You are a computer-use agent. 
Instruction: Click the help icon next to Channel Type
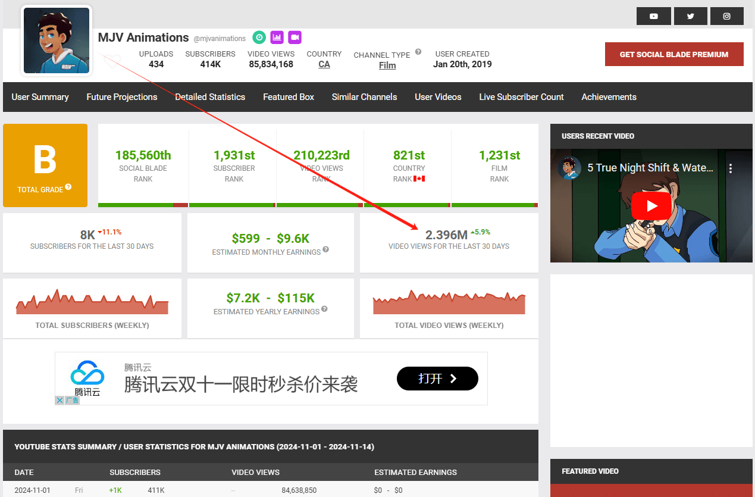pyautogui.click(x=418, y=52)
